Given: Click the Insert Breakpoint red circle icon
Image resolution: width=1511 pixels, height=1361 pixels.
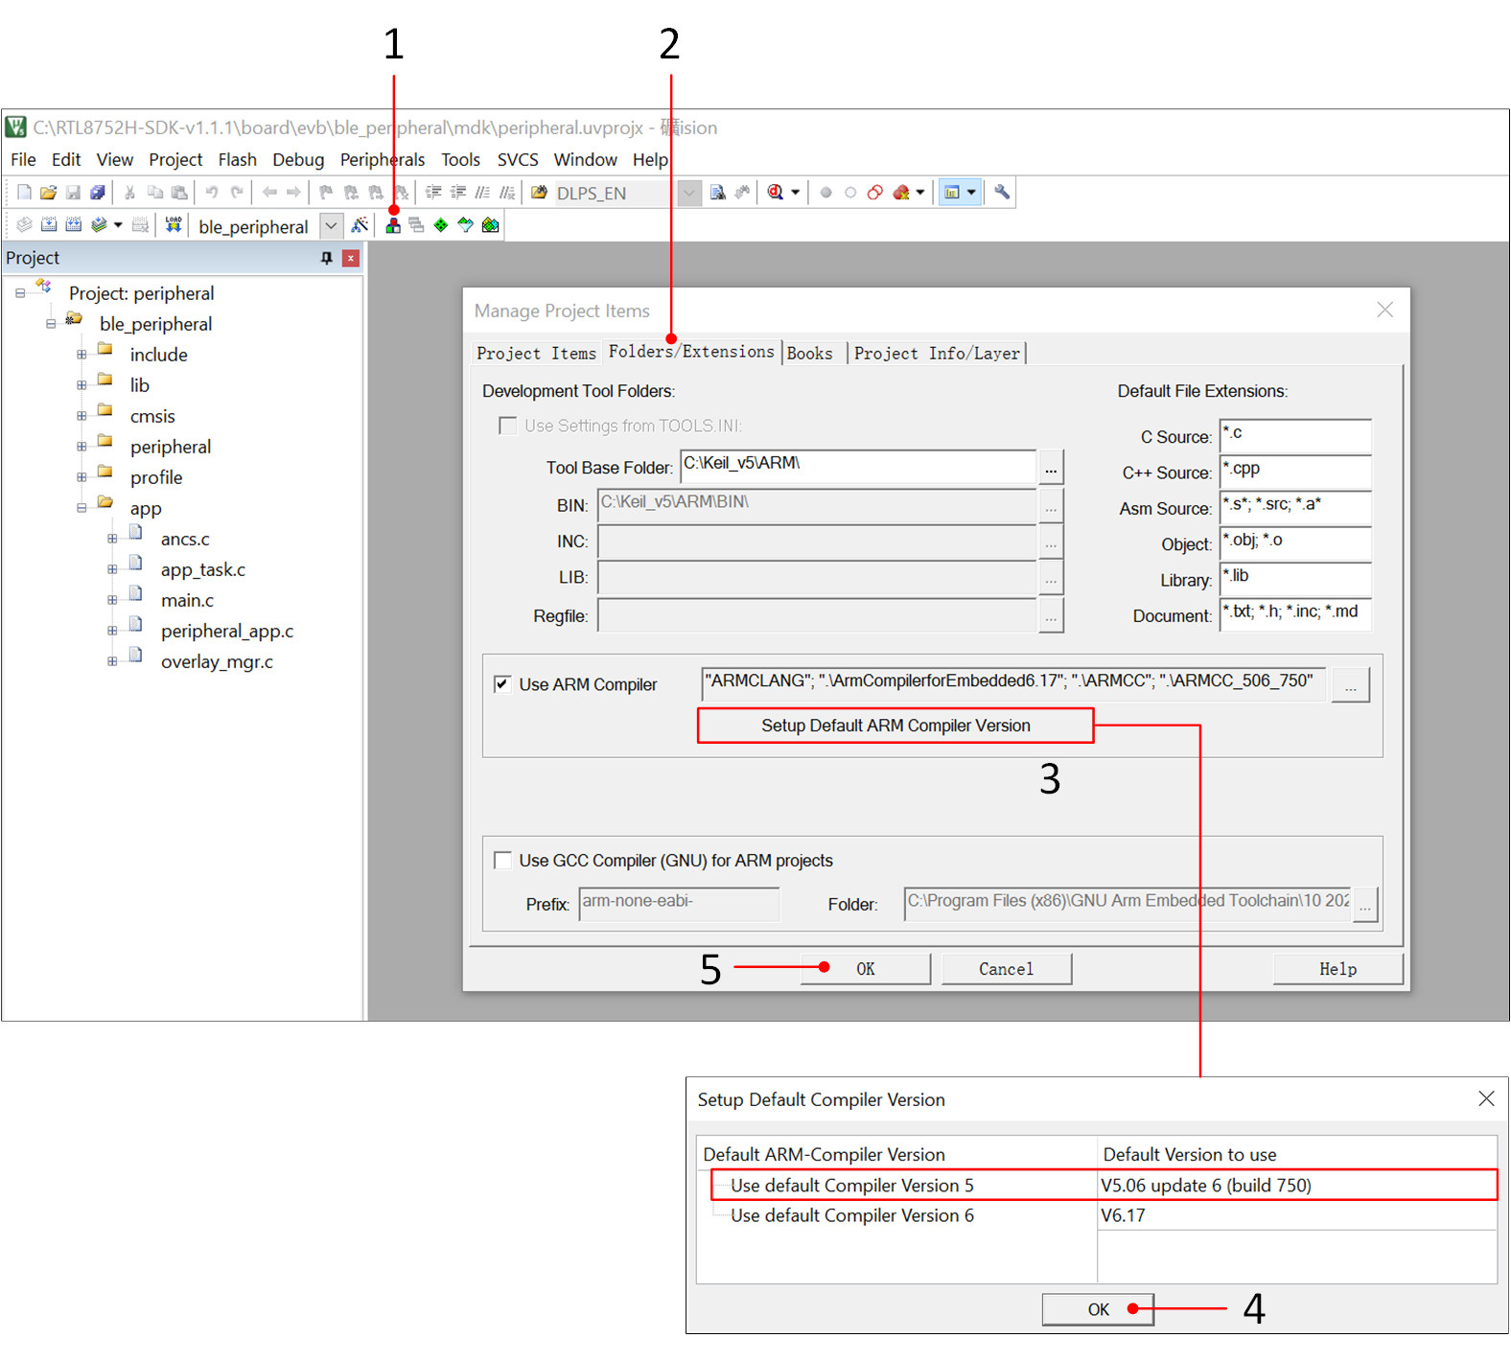Looking at the screenshot, I should pos(825,193).
